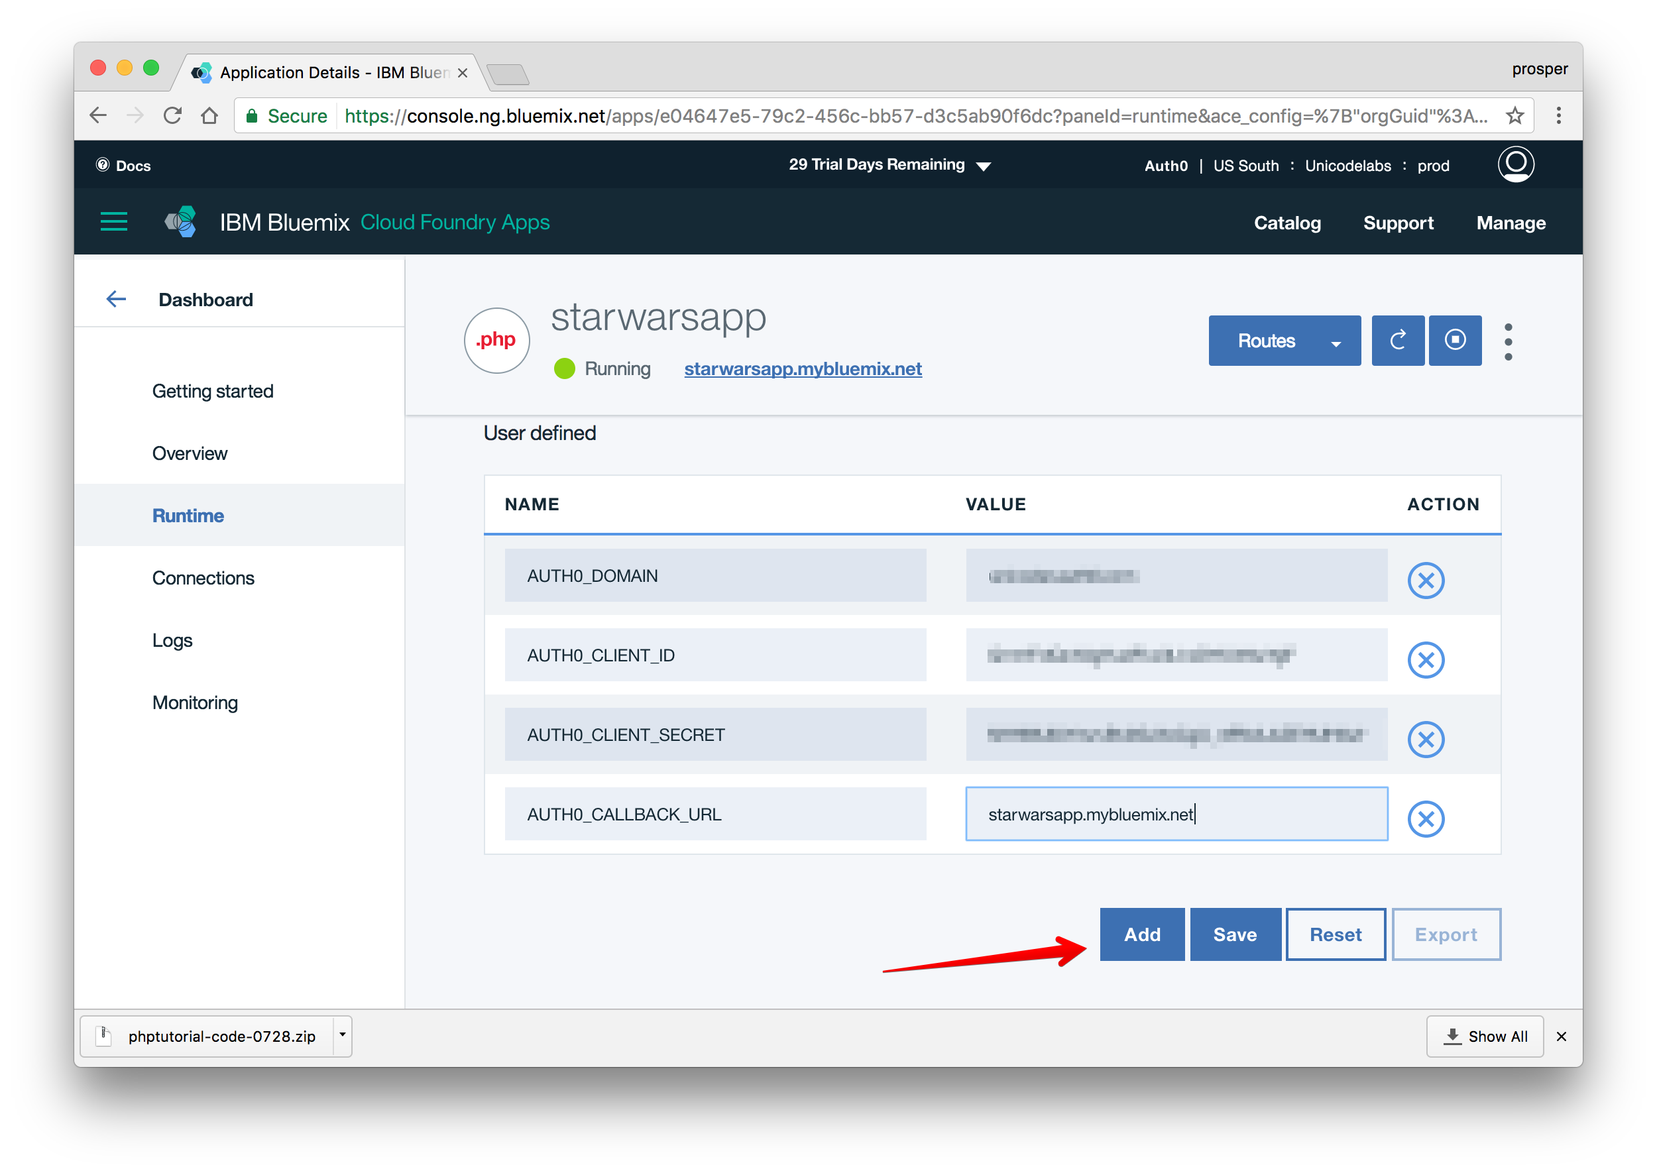Open the Monitoring section
Image resolution: width=1657 pixels, height=1173 pixels.
click(x=195, y=702)
